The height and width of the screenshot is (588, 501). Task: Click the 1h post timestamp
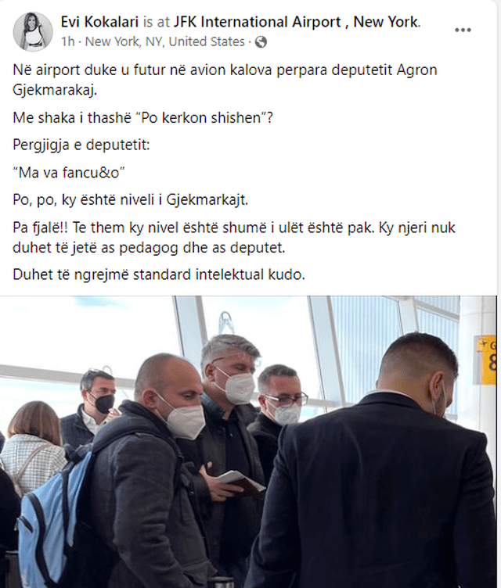pos(68,41)
